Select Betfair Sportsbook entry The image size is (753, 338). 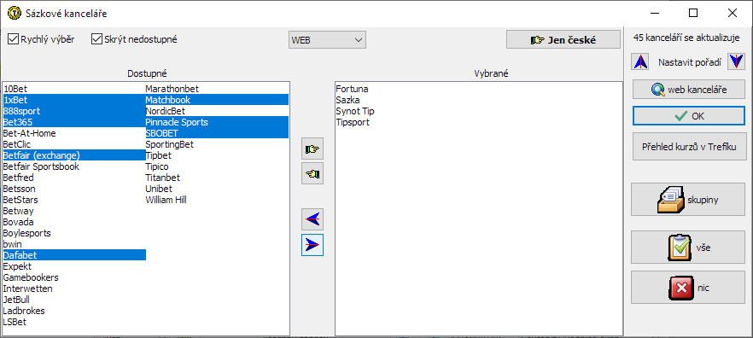pyautogui.click(x=74, y=166)
